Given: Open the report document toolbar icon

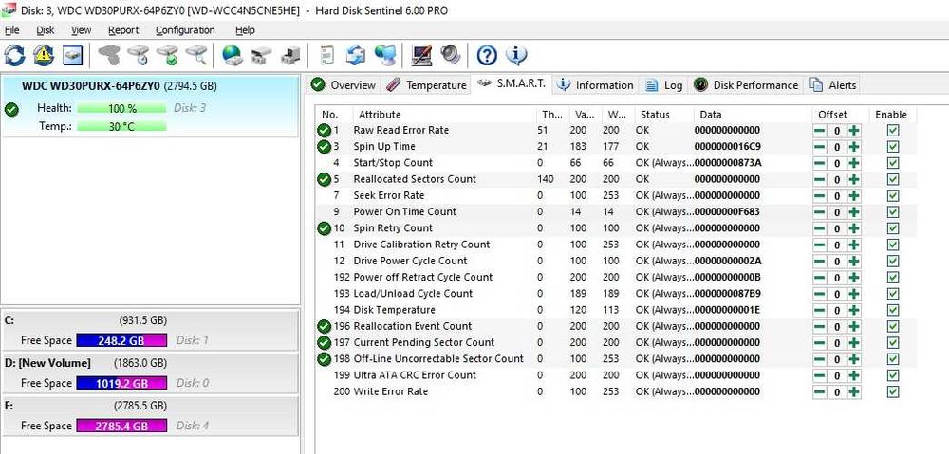Looking at the screenshot, I should pyautogui.click(x=326, y=55).
